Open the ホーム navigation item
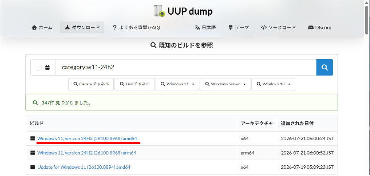This screenshot has width=370, height=176. pos(42,28)
